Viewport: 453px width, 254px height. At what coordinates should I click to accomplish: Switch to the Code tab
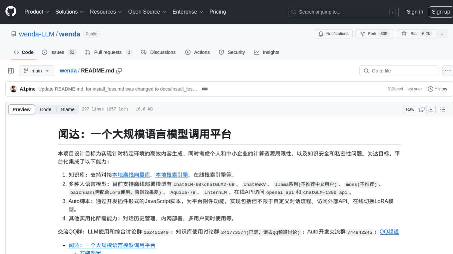pos(23,52)
